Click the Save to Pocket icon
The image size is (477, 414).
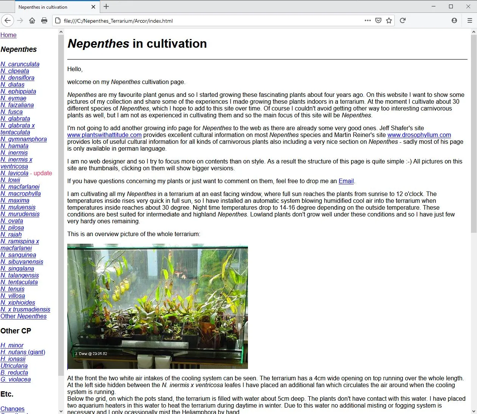click(x=378, y=20)
